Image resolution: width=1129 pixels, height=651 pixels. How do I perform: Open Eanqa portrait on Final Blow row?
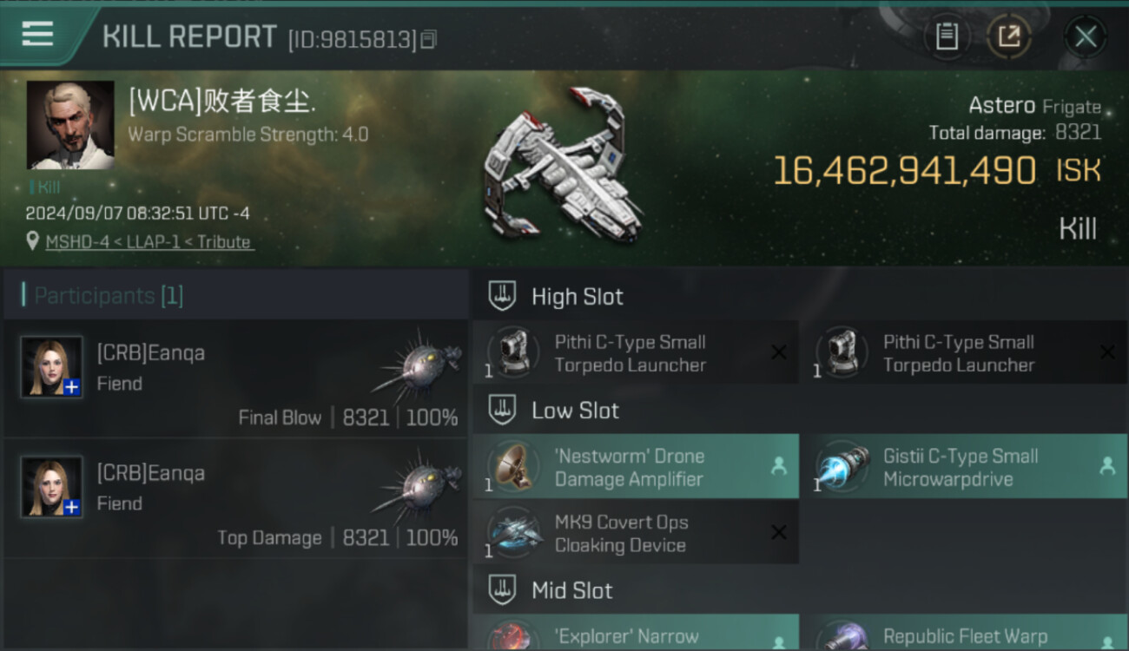[52, 367]
